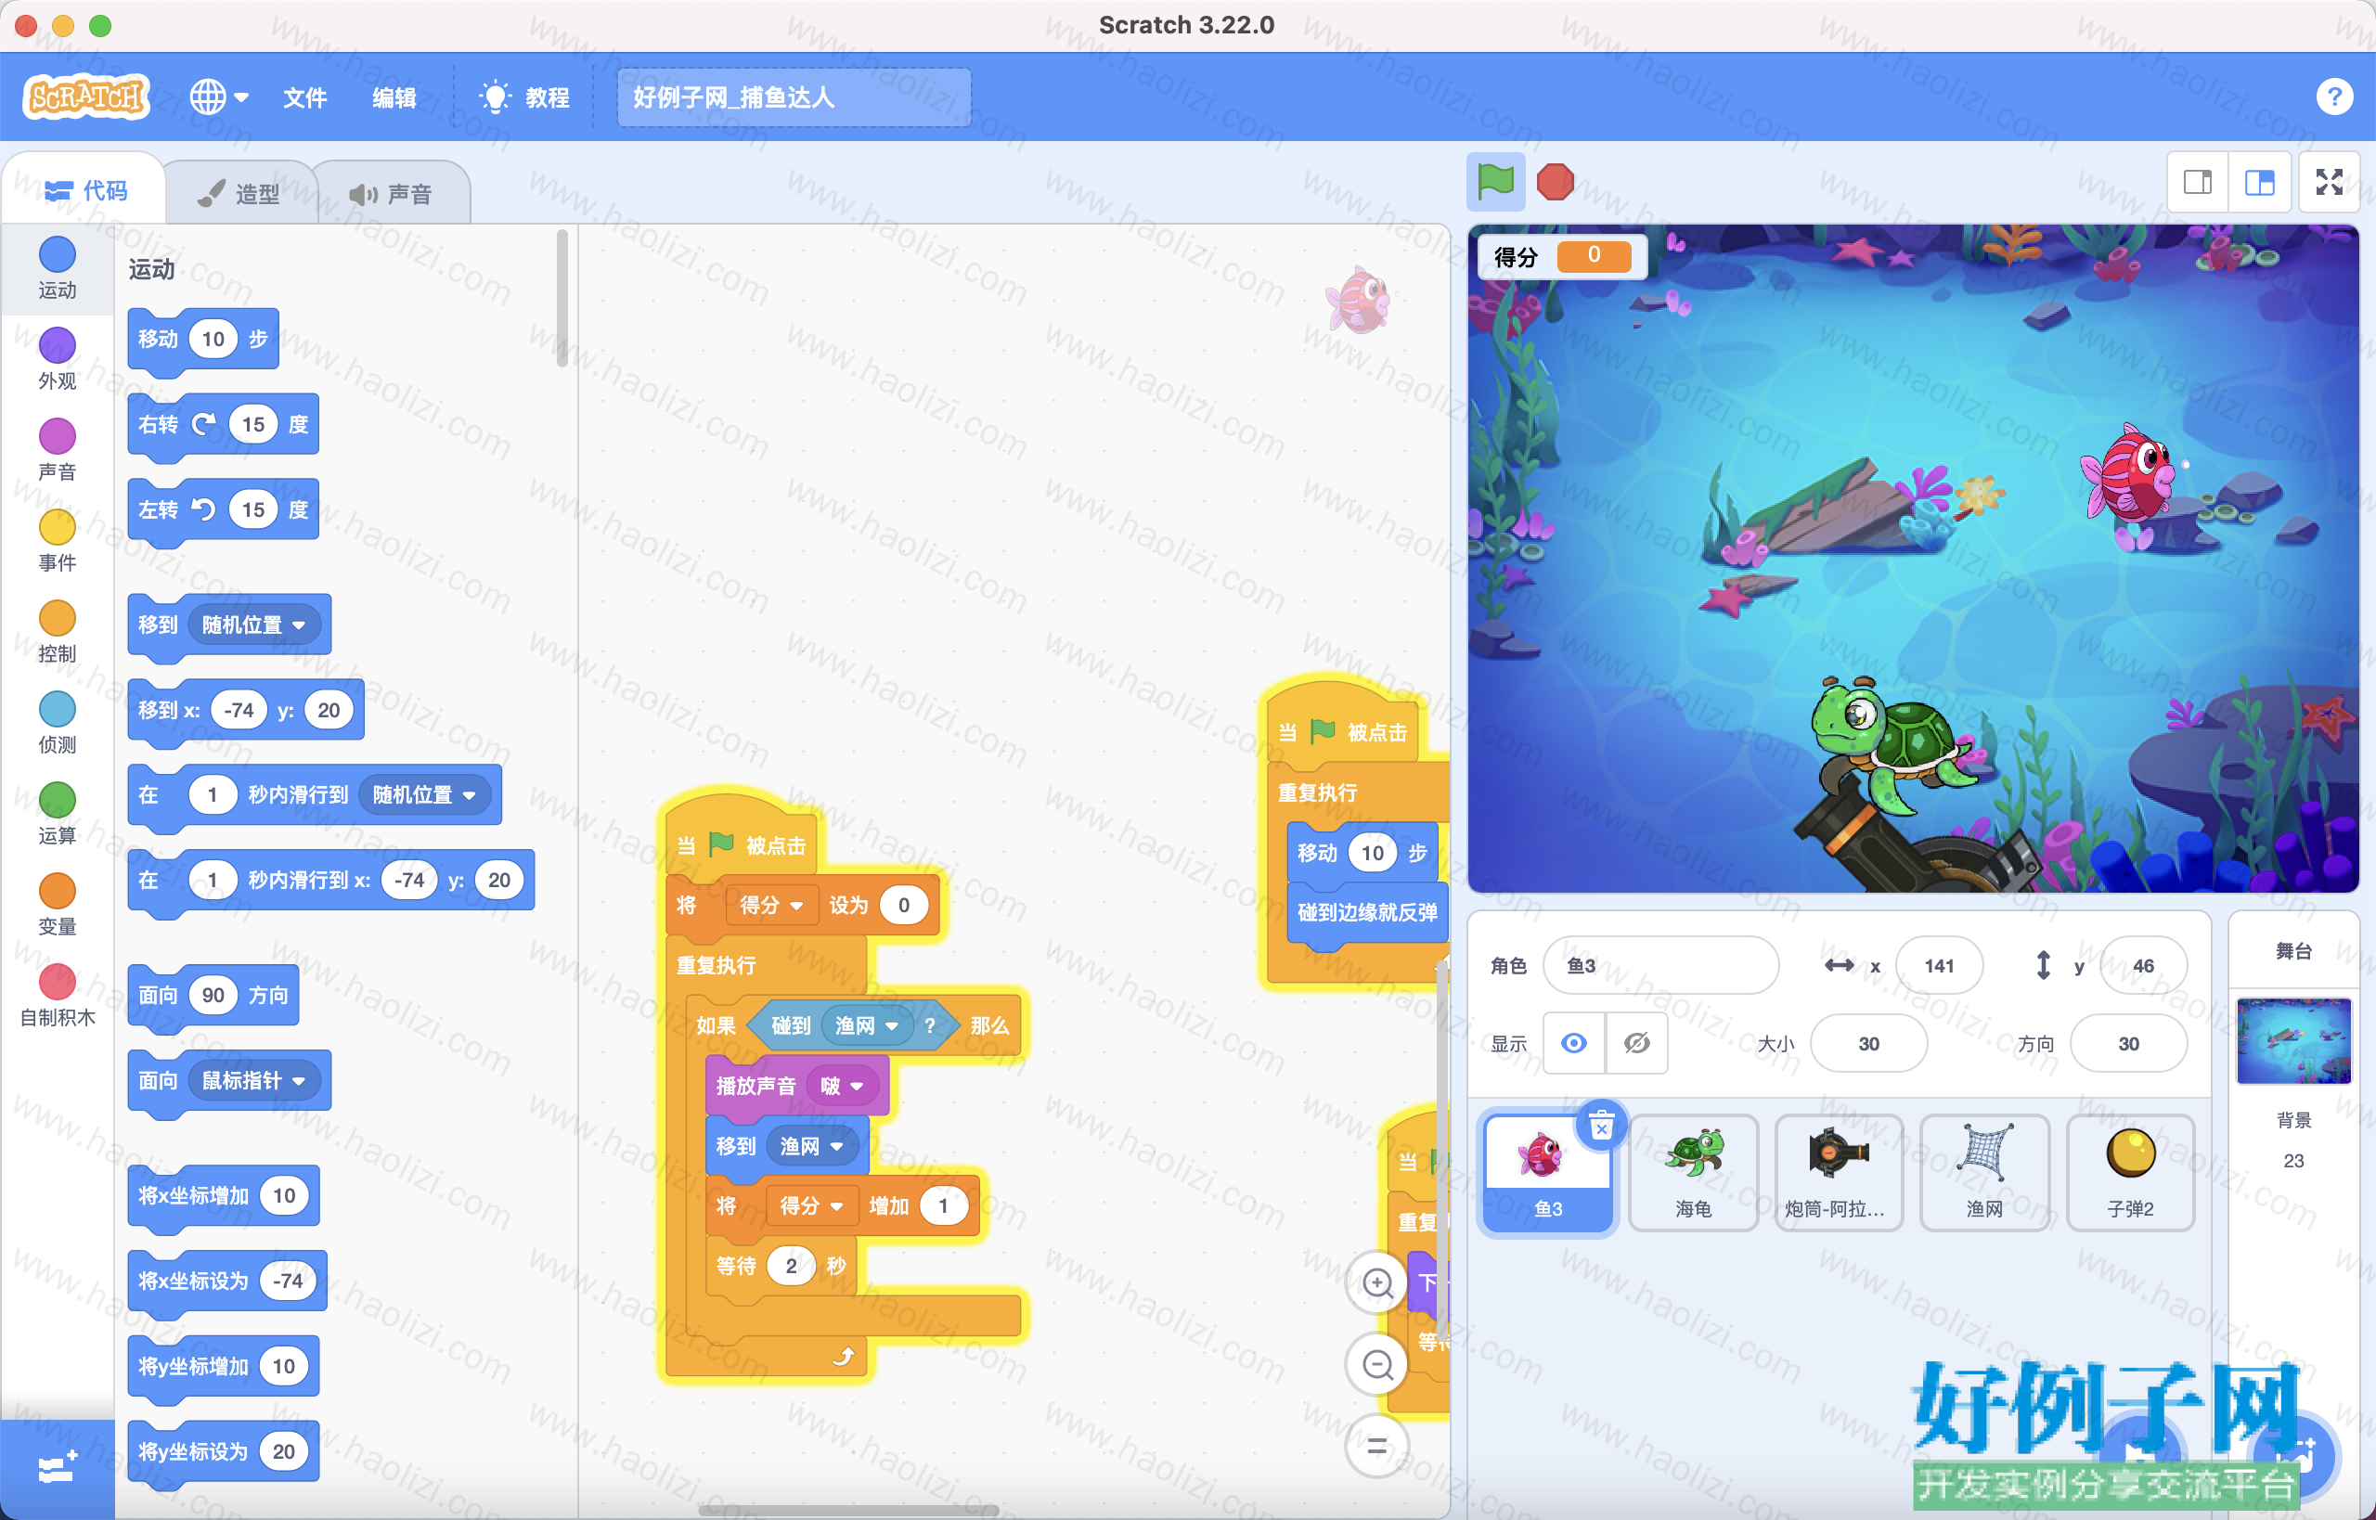Edit the sprite y position 46
This screenshot has width=2376, height=1520.
click(x=2142, y=964)
